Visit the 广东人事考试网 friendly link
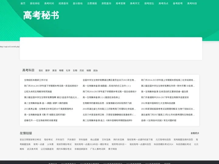The image size is (219, 164). 98,149
